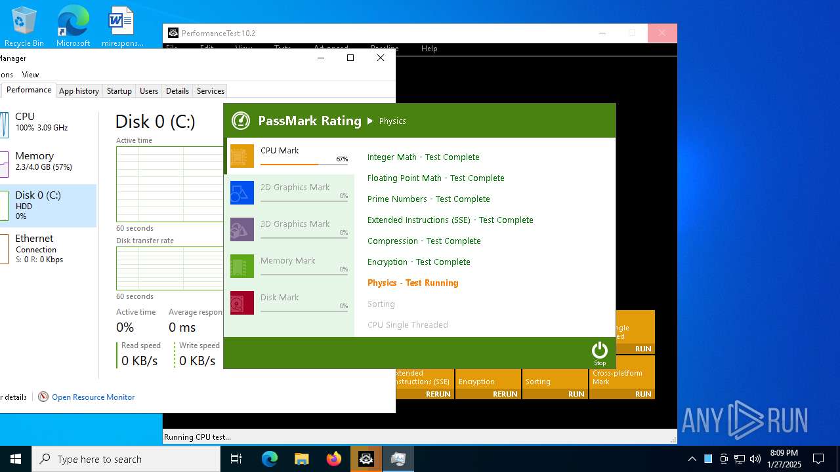Open the volume control in tray
Viewport: 840px width, 472px height.
pyautogui.click(x=755, y=459)
